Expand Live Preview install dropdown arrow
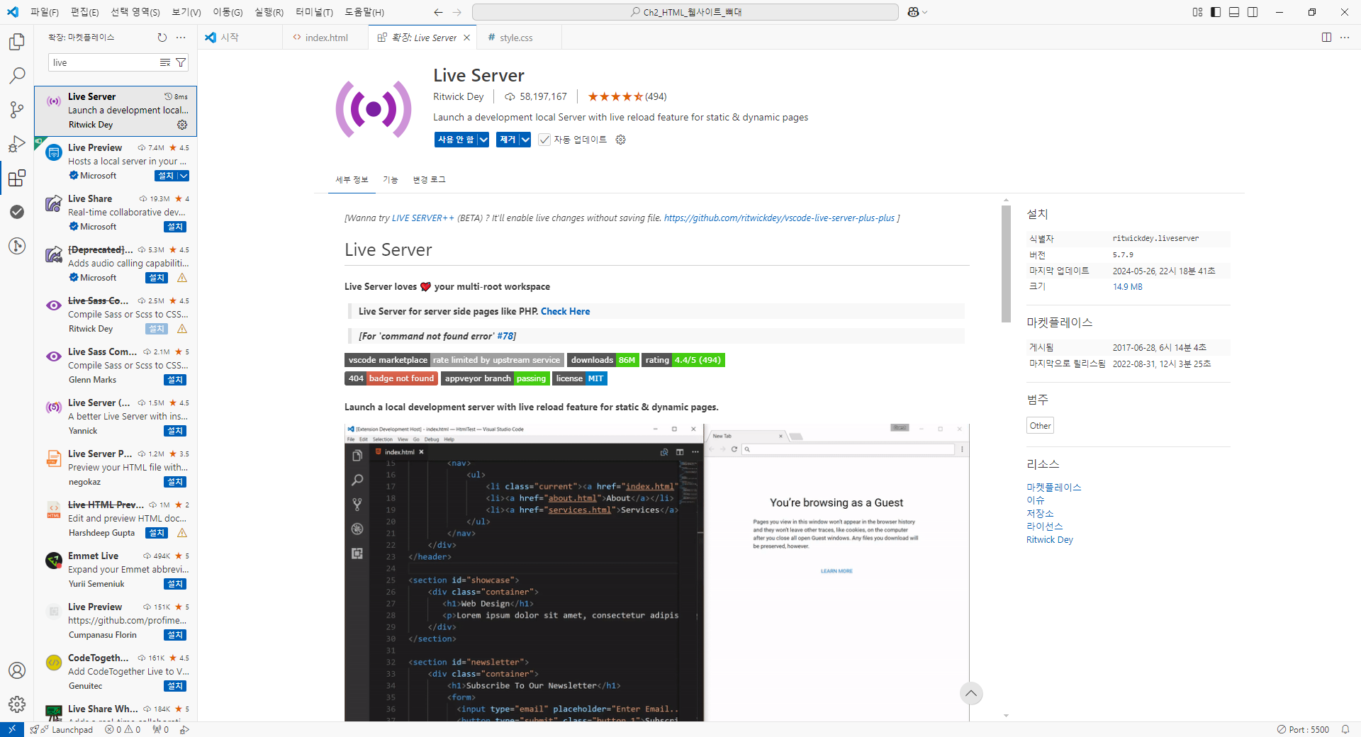The height and width of the screenshot is (737, 1361). [184, 176]
